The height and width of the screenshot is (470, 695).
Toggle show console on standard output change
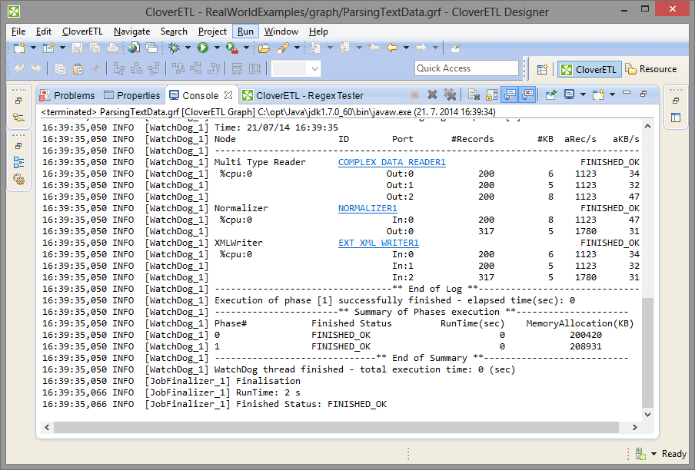[x=509, y=94]
